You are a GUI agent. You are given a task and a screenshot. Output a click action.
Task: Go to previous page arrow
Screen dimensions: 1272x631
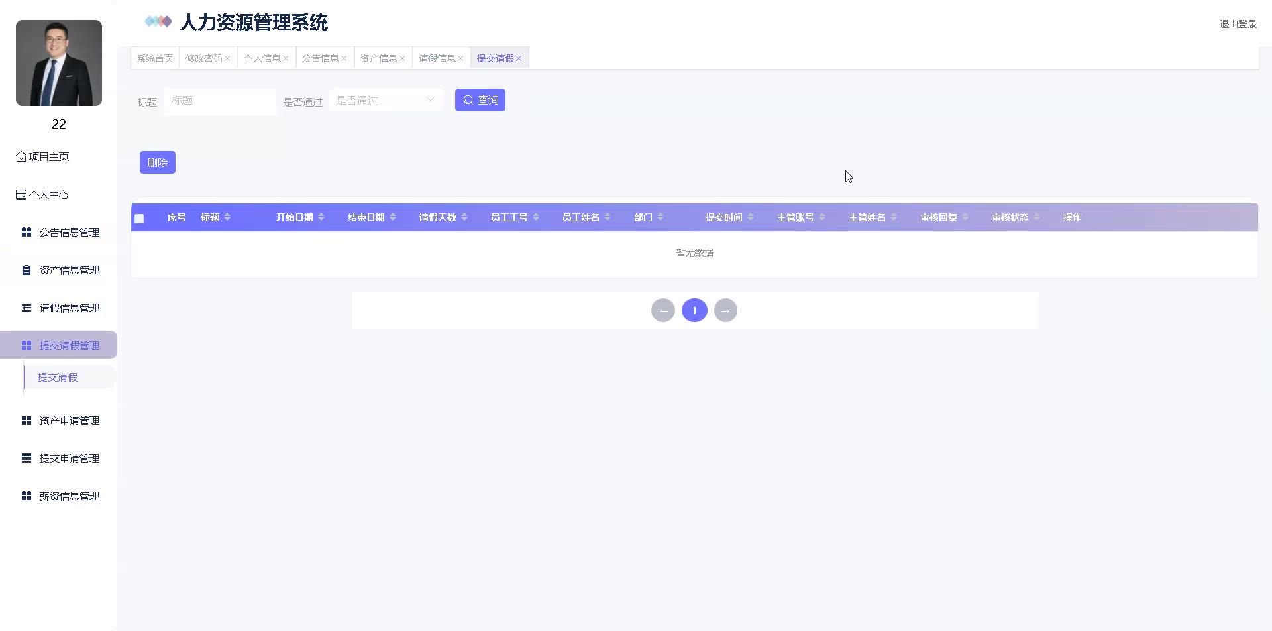coord(663,310)
